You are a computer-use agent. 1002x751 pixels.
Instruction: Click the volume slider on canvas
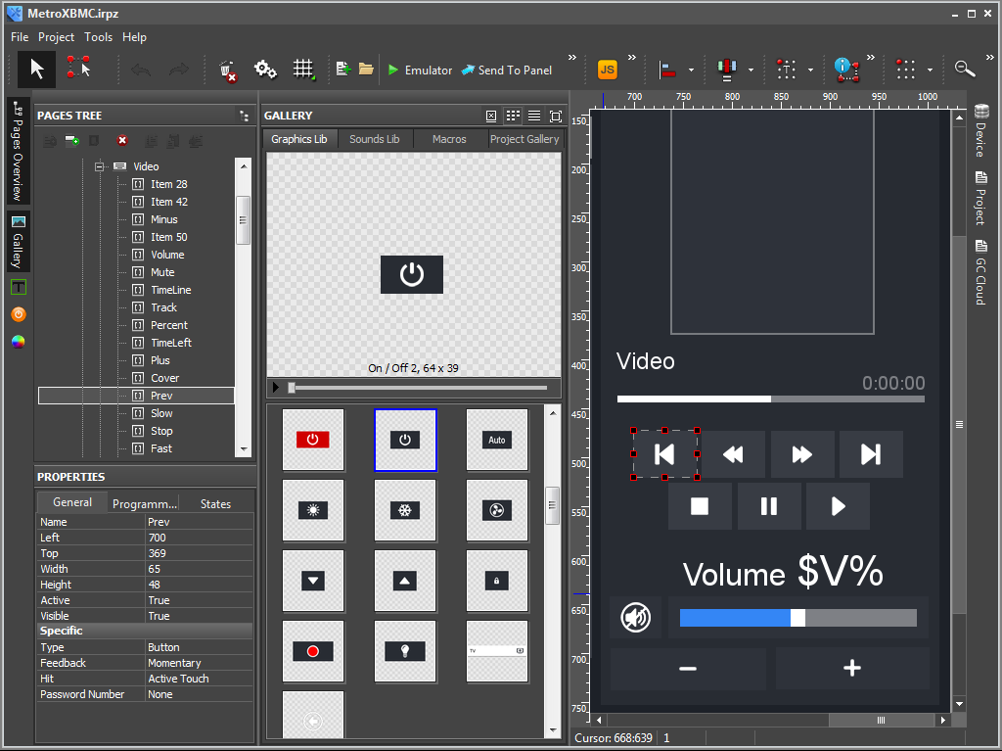pos(797,618)
